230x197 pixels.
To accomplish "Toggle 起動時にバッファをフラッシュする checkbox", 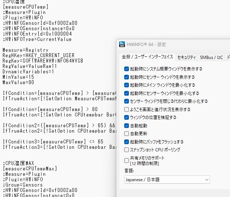I will click(126, 142).
